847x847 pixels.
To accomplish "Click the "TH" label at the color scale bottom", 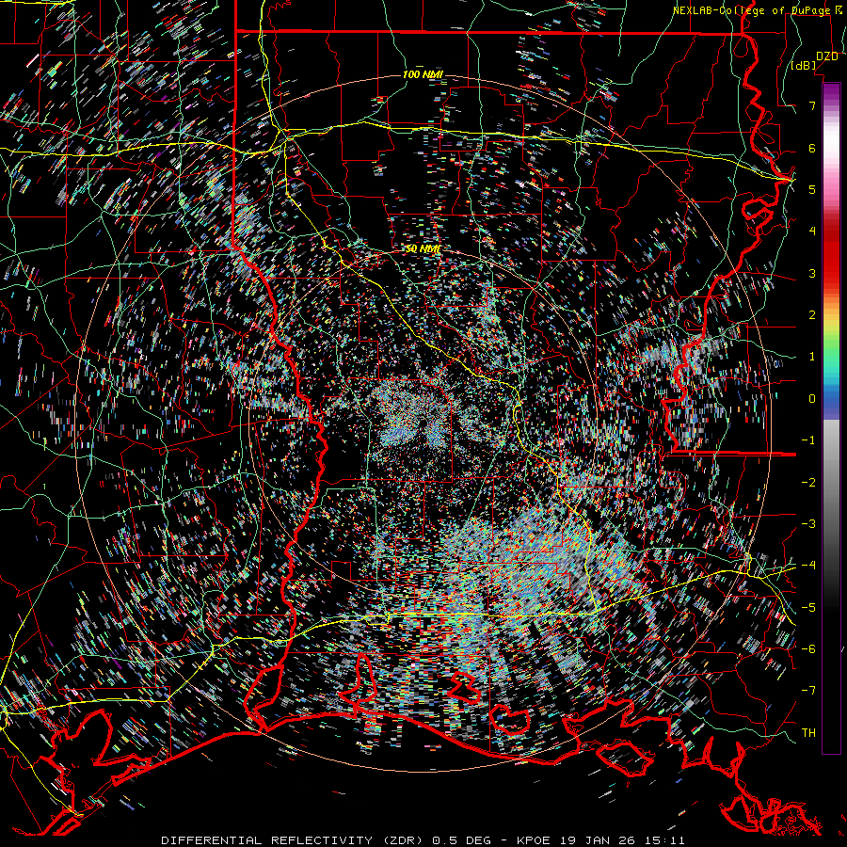I will [808, 733].
